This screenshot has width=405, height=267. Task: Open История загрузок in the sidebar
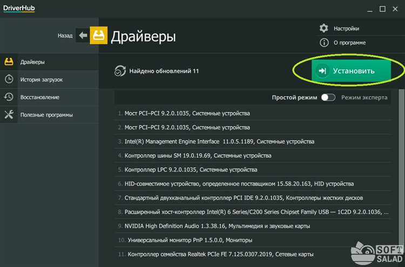click(x=49, y=79)
